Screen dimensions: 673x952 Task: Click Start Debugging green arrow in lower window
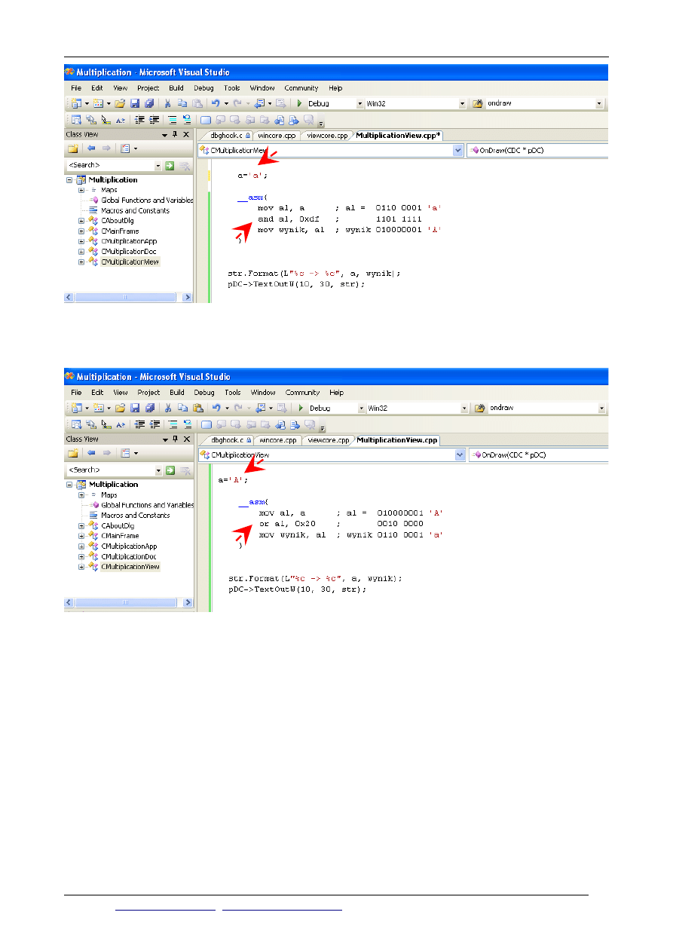pos(300,408)
